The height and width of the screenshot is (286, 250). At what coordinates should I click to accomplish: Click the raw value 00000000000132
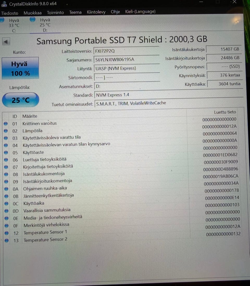coord(223,234)
